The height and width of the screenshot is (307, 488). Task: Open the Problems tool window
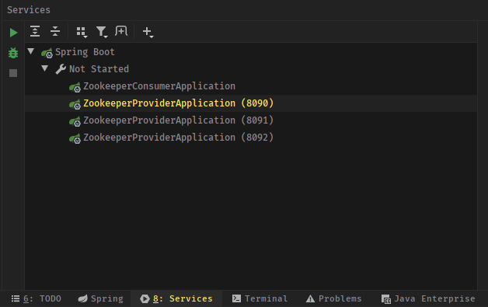[x=333, y=298]
